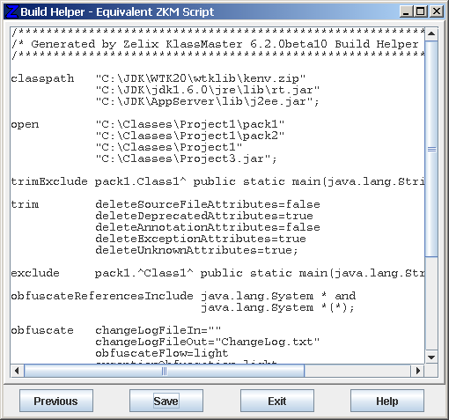Image resolution: width=449 pixels, height=420 pixels.
Task: Click the horizontal scrollbar thumb
Action: (x=165, y=371)
